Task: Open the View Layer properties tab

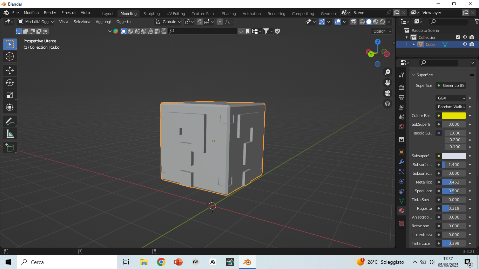Action: tap(402, 107)
